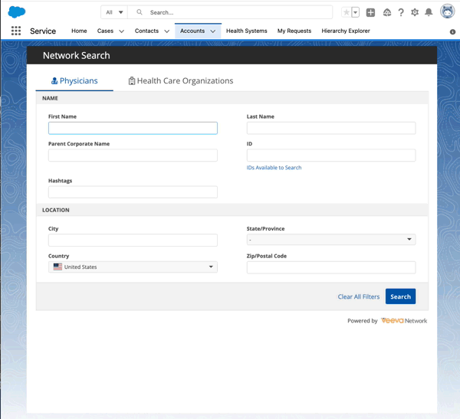Open the search scope All dropdown
460x419 pixels.
(x=114, y=12)
